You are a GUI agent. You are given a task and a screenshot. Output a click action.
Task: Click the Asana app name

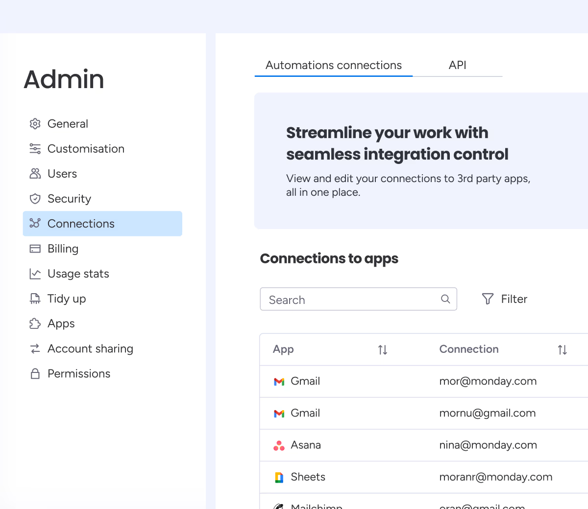pos(306,445)
